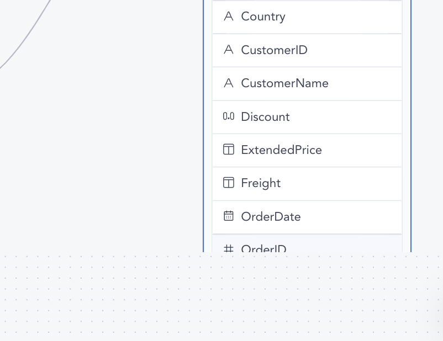Click the calendar icon beside OrderDate
Viewport: 443px width, 341px height.
228,216
